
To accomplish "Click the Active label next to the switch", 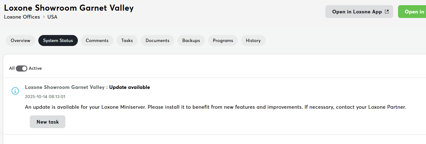I will coord(35,68).
